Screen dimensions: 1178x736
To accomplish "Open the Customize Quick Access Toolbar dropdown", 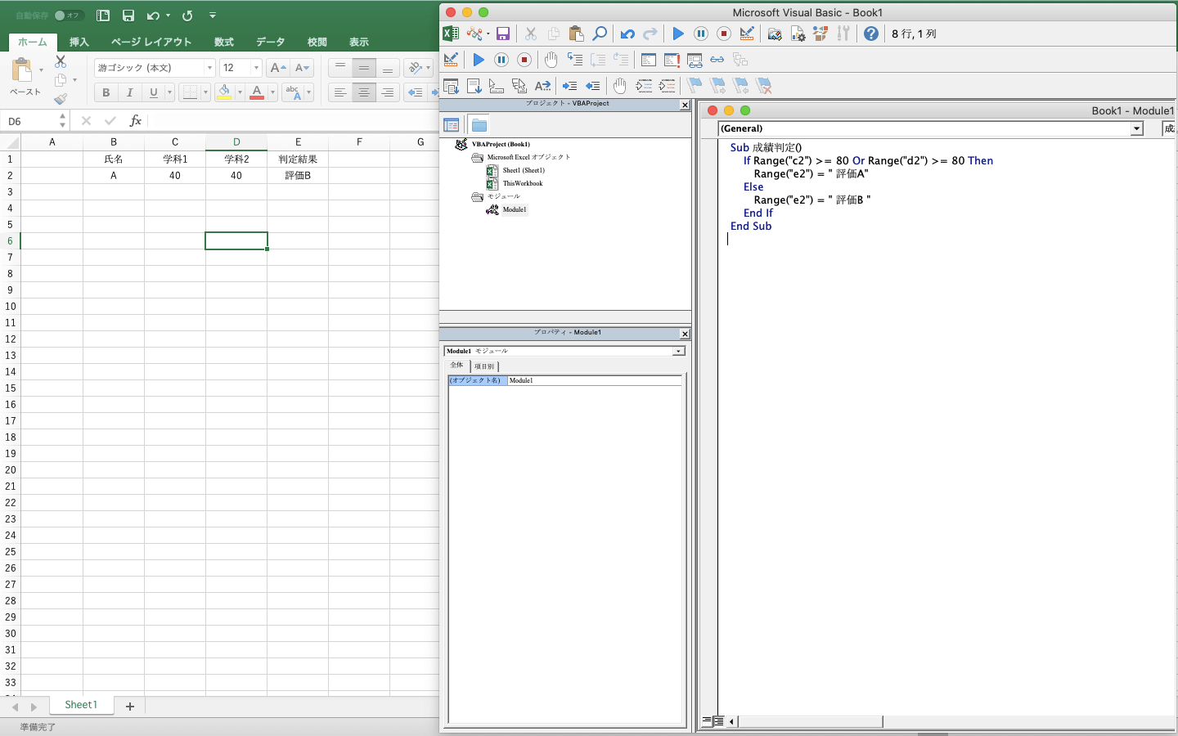I will point(213,16).
